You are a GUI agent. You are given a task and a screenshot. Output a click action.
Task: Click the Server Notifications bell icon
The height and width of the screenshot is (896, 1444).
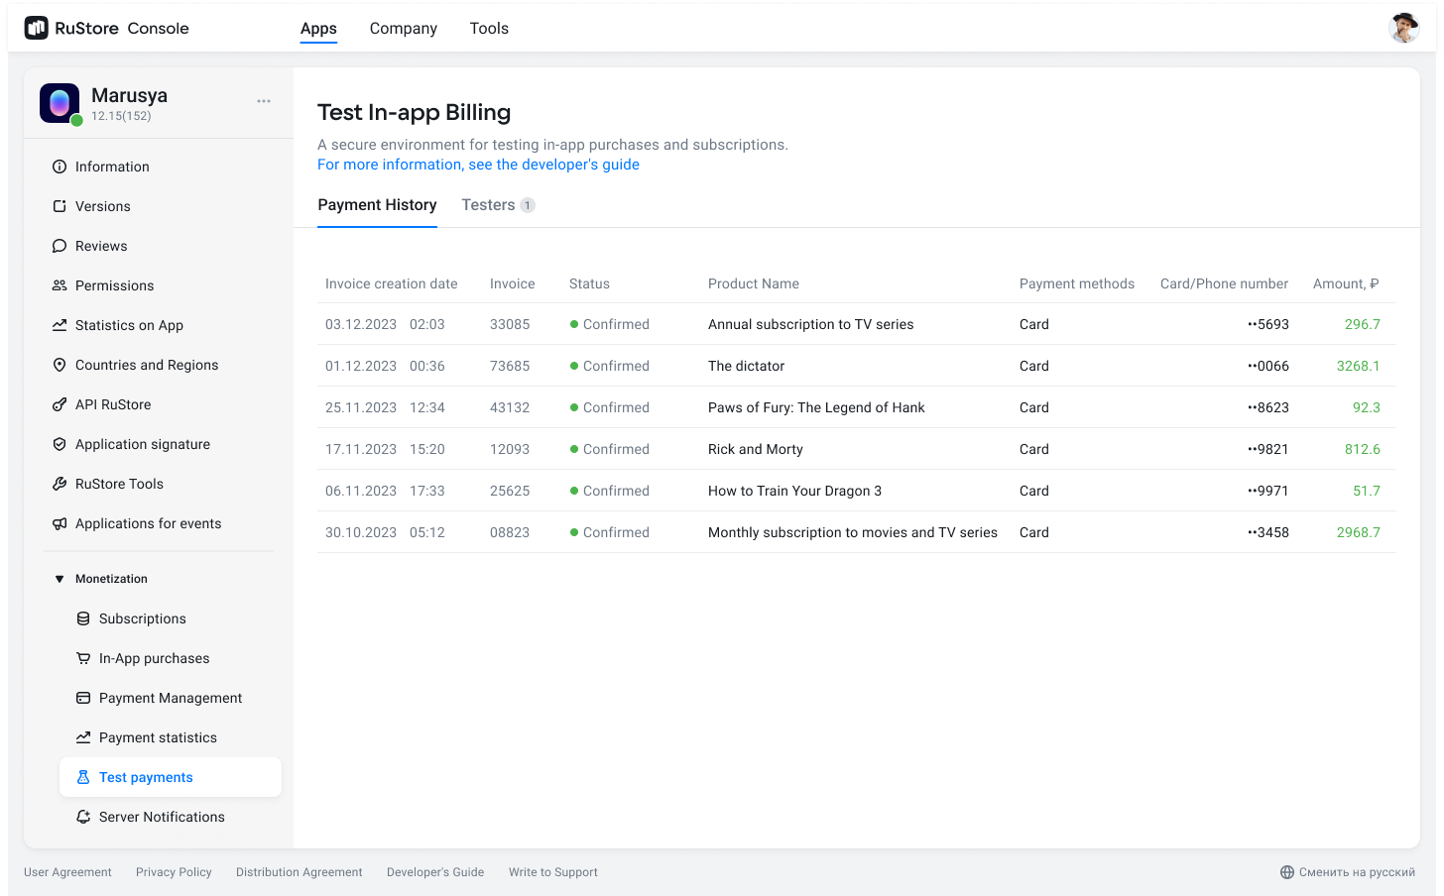click(x=83, y=817)
